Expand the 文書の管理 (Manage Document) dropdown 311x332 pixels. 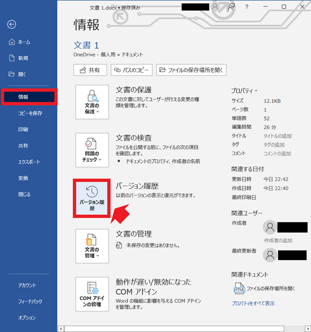[92, 246]
